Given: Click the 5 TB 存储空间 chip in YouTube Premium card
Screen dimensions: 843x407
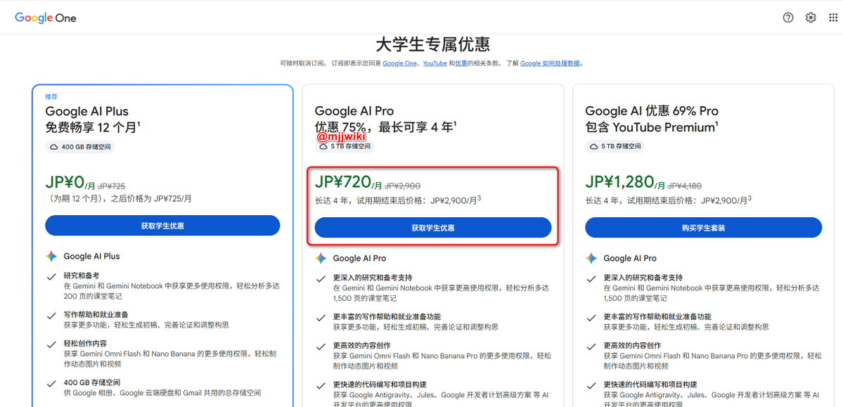Looking at the screenshot, I should click(x=615, y=146).
